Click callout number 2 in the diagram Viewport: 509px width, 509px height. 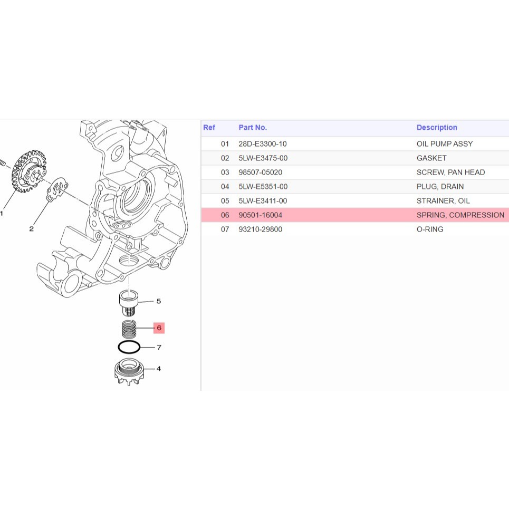pyautogui.click(x=31, y=229)
